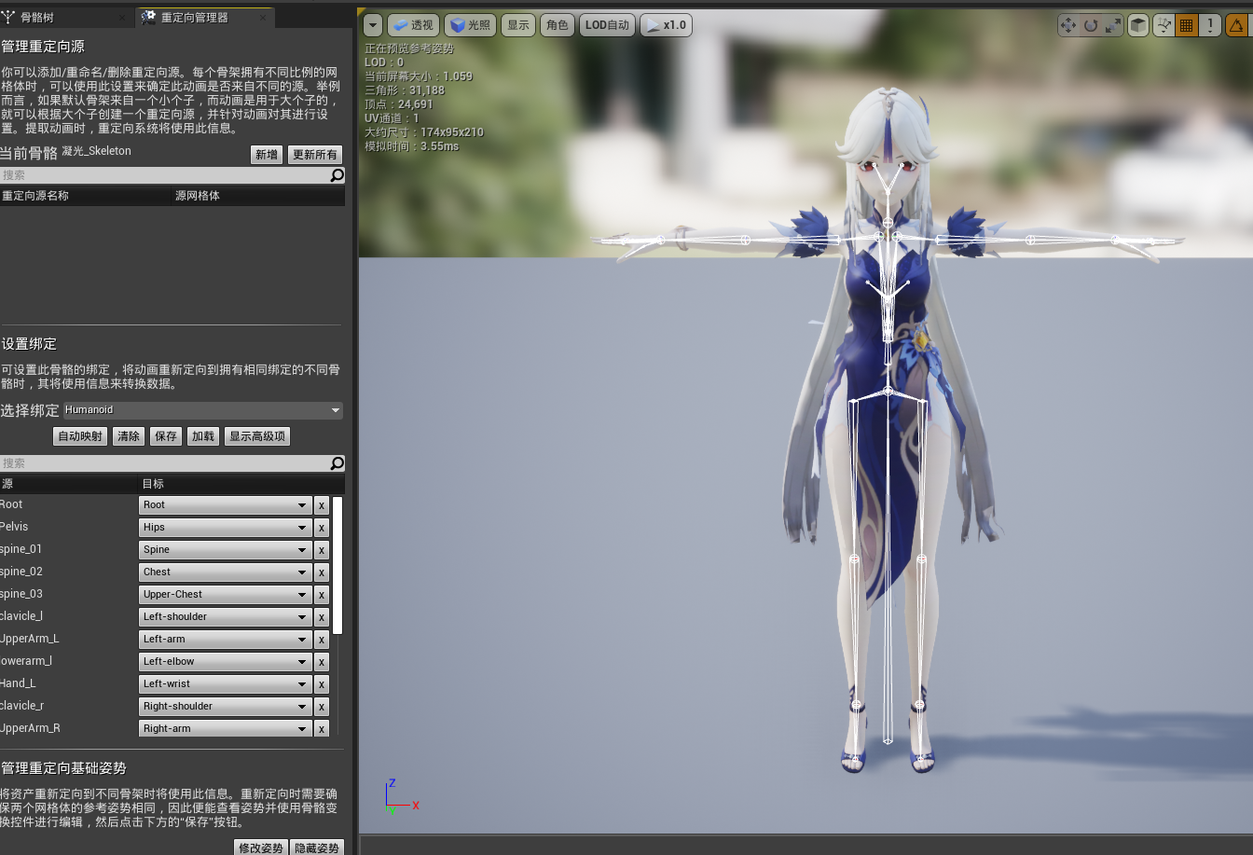1253x855 pixels.
Task: Clear the UpperArm_R Right-arm mapping x
Action: [x=322, y=729]
